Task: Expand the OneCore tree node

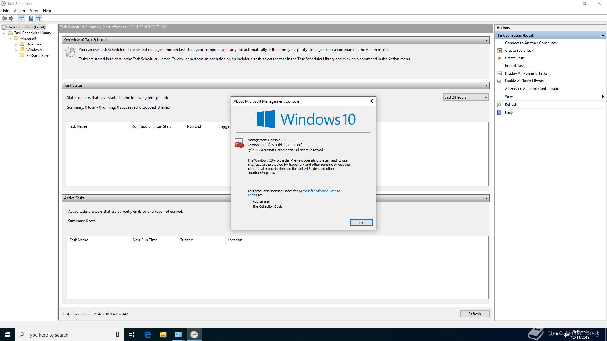Action: pyautogui.click(x=16, y=44)
